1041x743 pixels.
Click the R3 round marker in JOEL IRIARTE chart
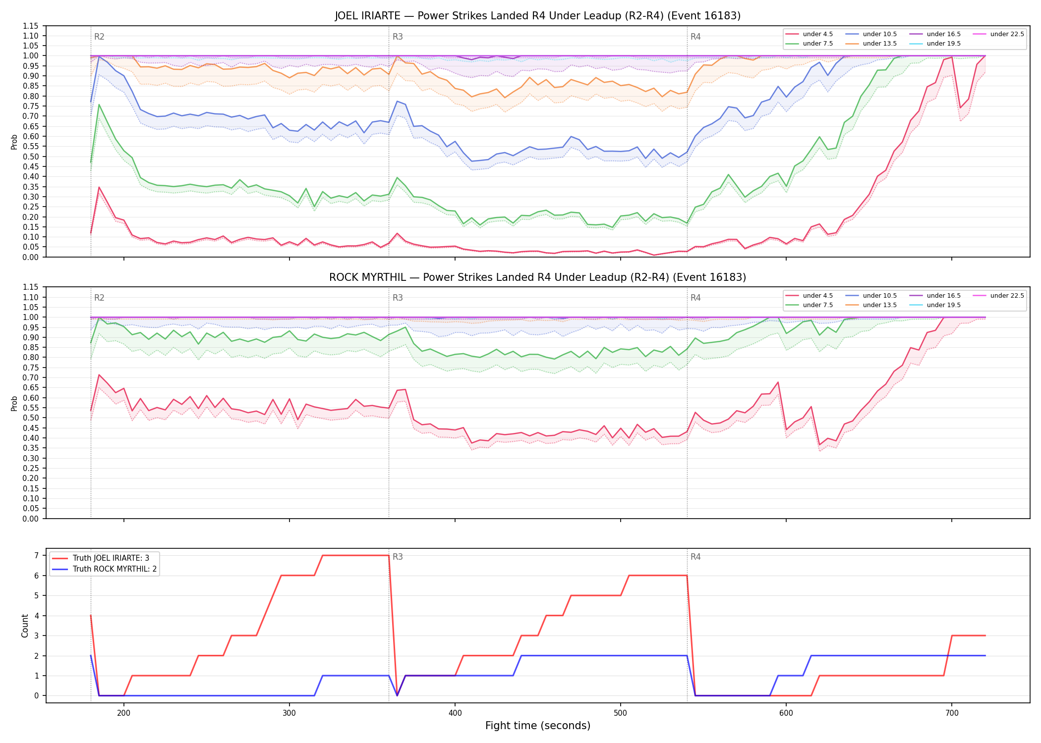[398, 37]
